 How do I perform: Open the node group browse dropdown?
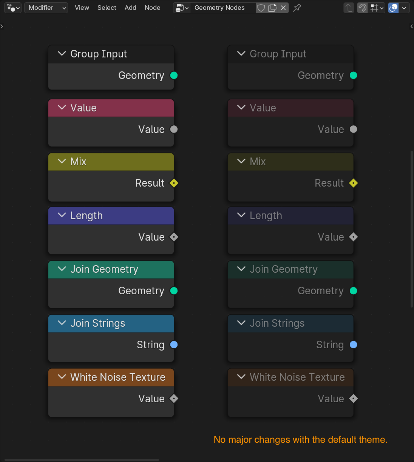(182, 8)
